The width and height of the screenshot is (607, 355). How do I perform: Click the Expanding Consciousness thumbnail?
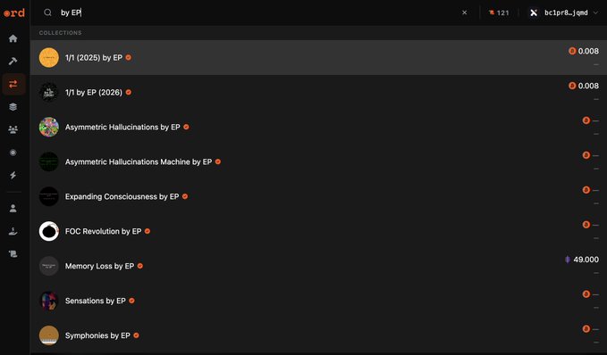point(49,196)
